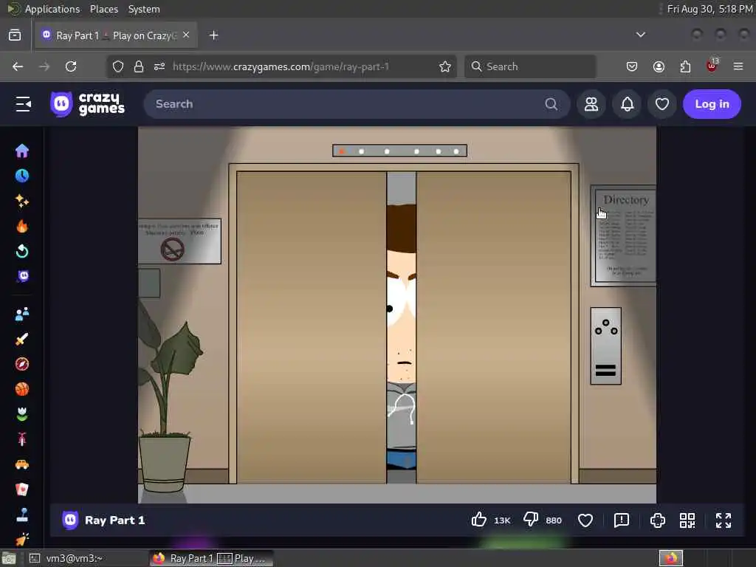Image resolution: width=756 pixels, height=567 pixels.
Task: Open Firefox View icon
Action: click(x=15, y=35)
